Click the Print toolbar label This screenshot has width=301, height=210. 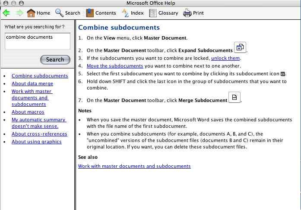[198, 13]
